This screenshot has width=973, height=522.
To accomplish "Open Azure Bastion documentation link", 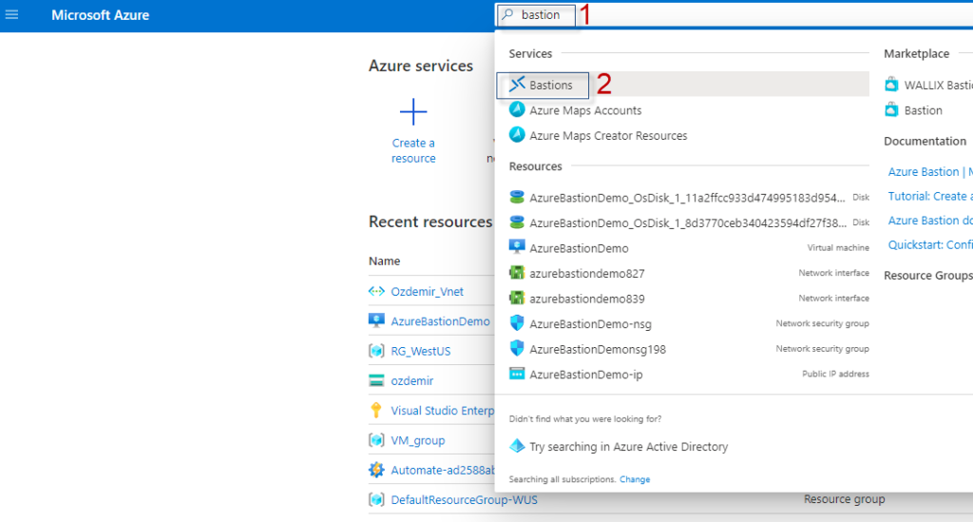I will click(930, 172).
